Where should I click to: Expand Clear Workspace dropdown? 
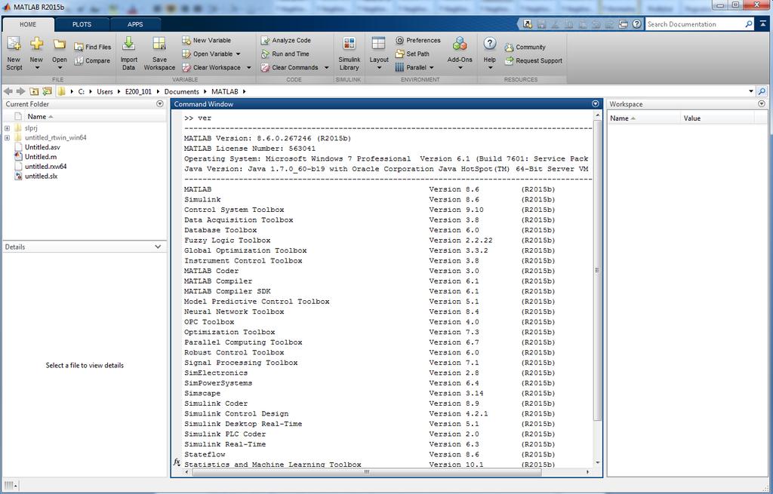coord(249,67)
